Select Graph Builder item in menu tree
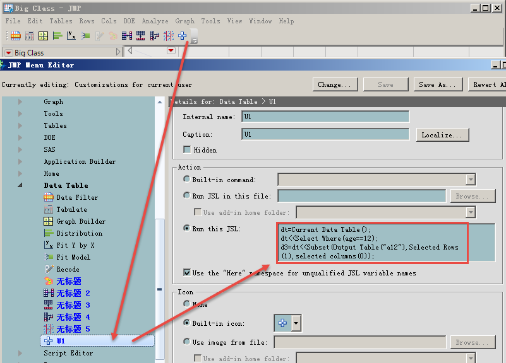The image size is (506, 363). pos(75,221)
